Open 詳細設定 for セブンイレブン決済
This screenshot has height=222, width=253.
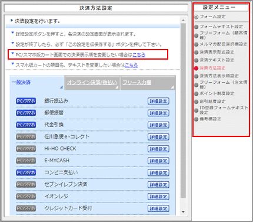[x=158, y=185]
